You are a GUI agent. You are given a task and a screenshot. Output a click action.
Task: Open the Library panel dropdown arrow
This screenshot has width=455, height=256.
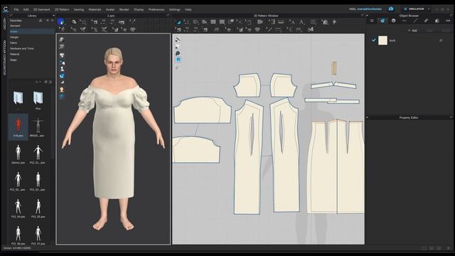coord(53,16)
